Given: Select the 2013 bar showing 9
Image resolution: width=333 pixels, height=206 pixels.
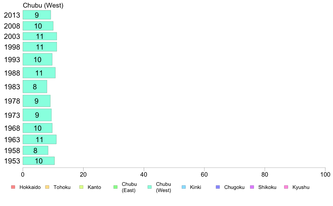Looking at the screenshot, I should click(37, 15).
